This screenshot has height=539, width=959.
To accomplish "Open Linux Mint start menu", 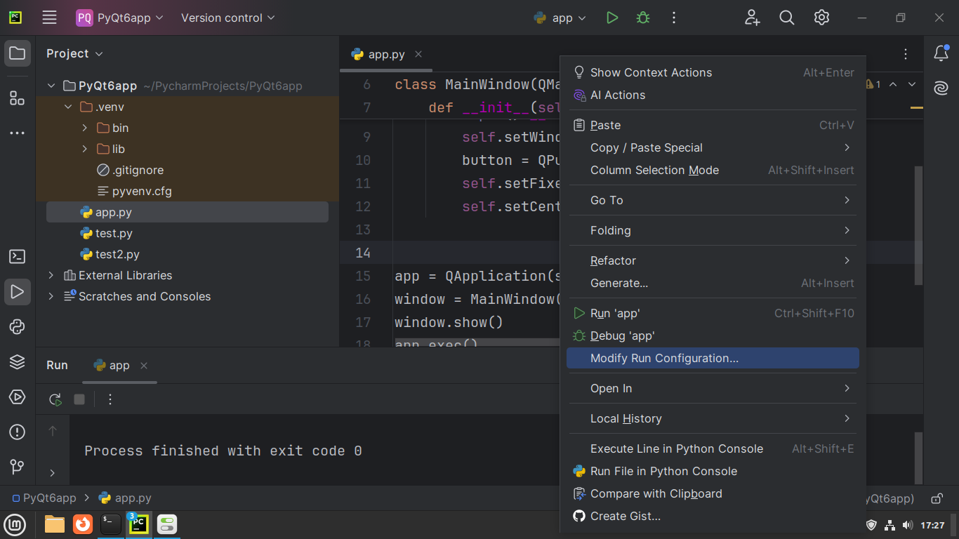I will [15, 524].
